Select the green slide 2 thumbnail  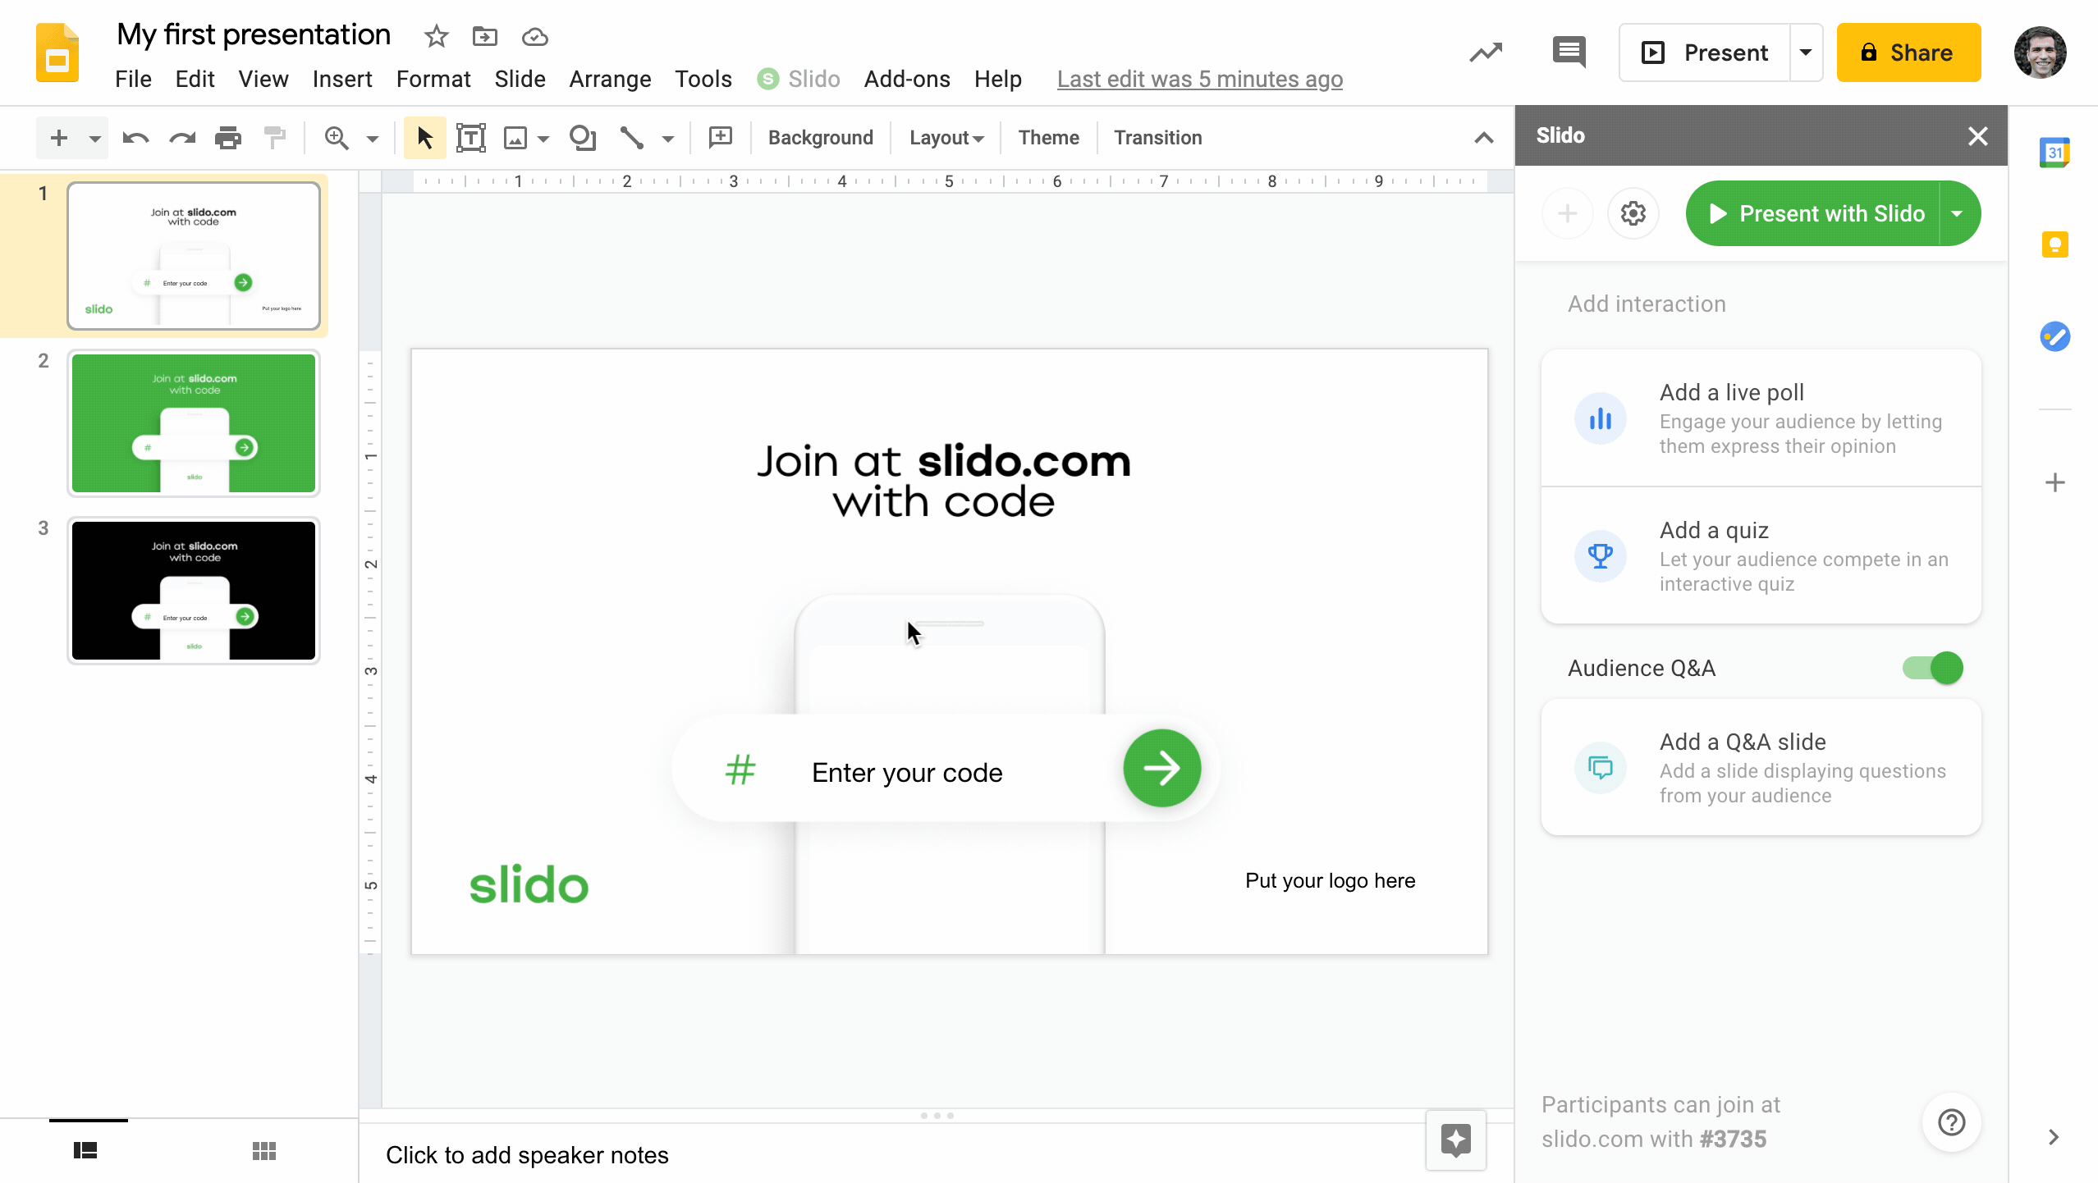coord(194,423)
